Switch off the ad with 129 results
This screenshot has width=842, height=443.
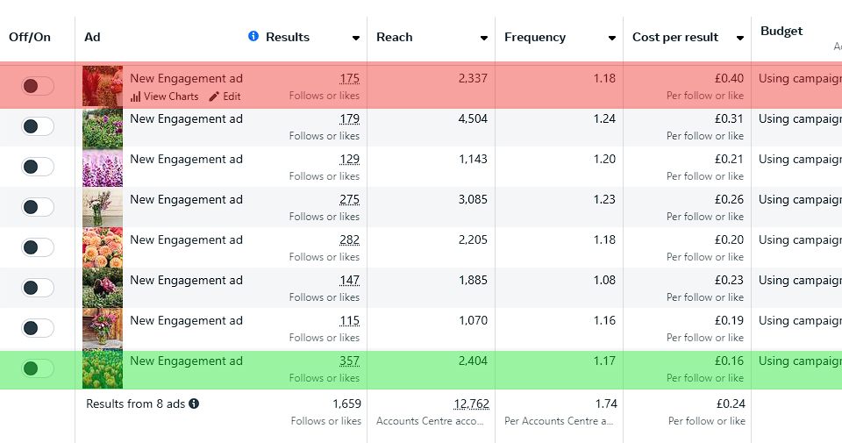tap(38, 167)
